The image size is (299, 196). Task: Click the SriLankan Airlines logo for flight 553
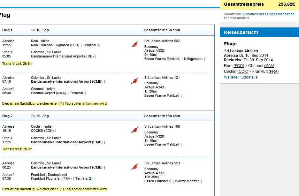coord(134,166)
